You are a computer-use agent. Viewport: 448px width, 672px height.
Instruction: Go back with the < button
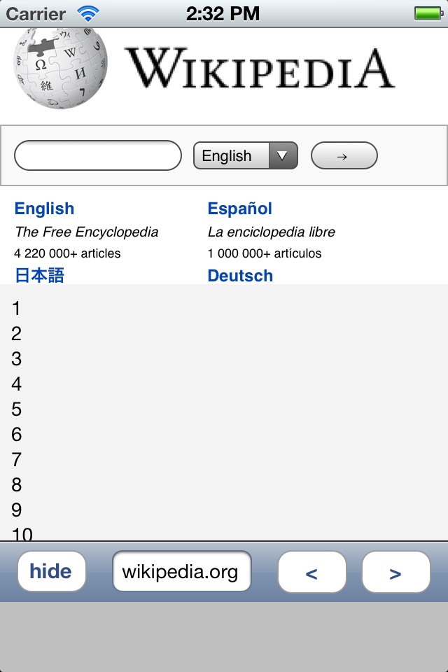(311, 572)
